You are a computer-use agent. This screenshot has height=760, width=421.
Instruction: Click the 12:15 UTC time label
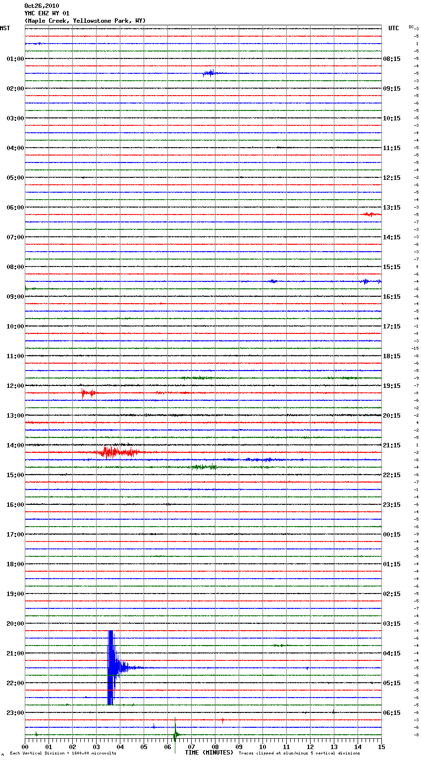(392, 178)
